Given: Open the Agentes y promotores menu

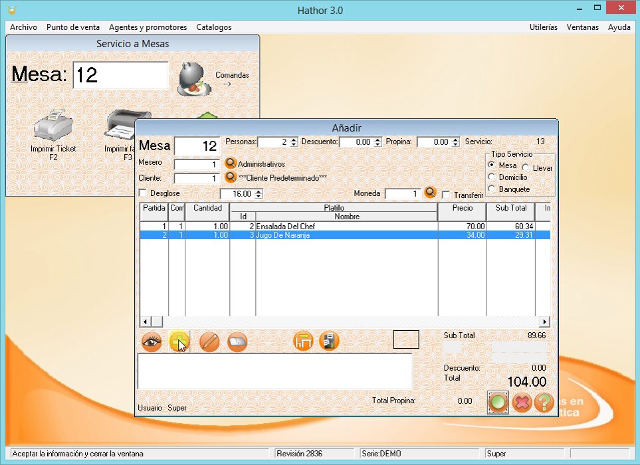Looking at the screenshot, I should coord(148,27).
